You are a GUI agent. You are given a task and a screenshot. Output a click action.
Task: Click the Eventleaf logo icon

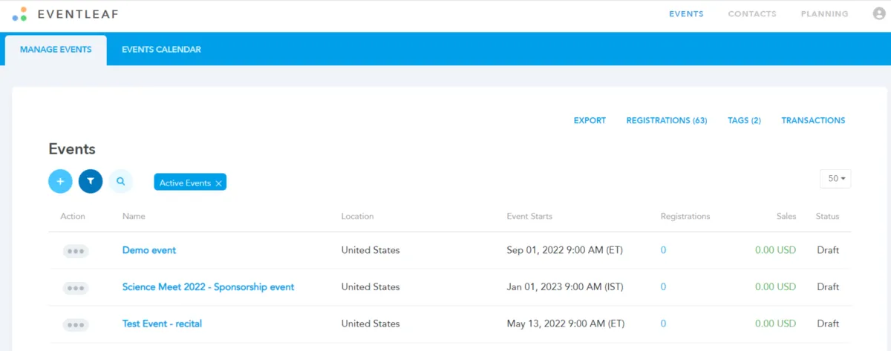pyautogui.click(x=20, y=14)
